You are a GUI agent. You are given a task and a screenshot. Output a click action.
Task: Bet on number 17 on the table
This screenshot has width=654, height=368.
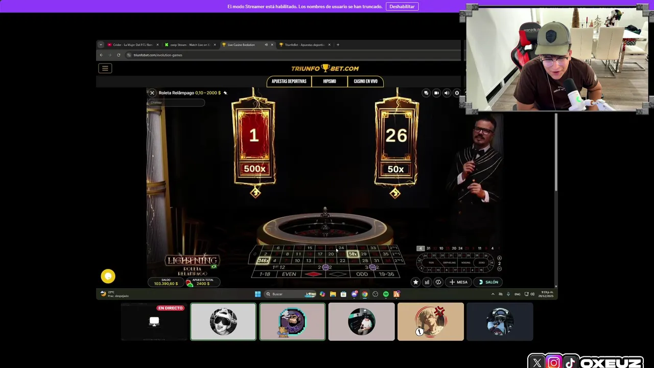(x=320, y=254)
